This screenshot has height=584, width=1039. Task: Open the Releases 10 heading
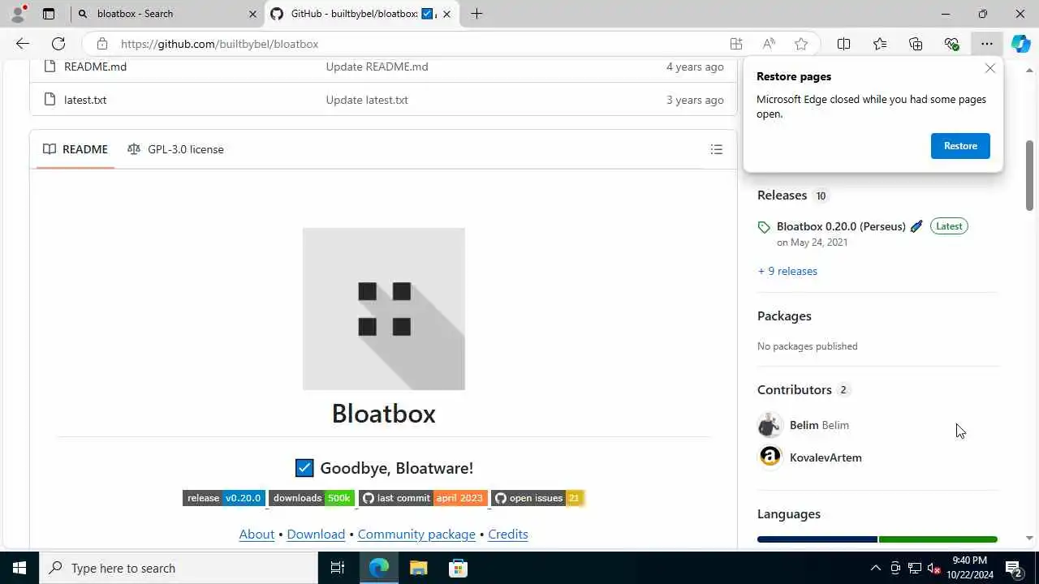[x=792, y=195]
